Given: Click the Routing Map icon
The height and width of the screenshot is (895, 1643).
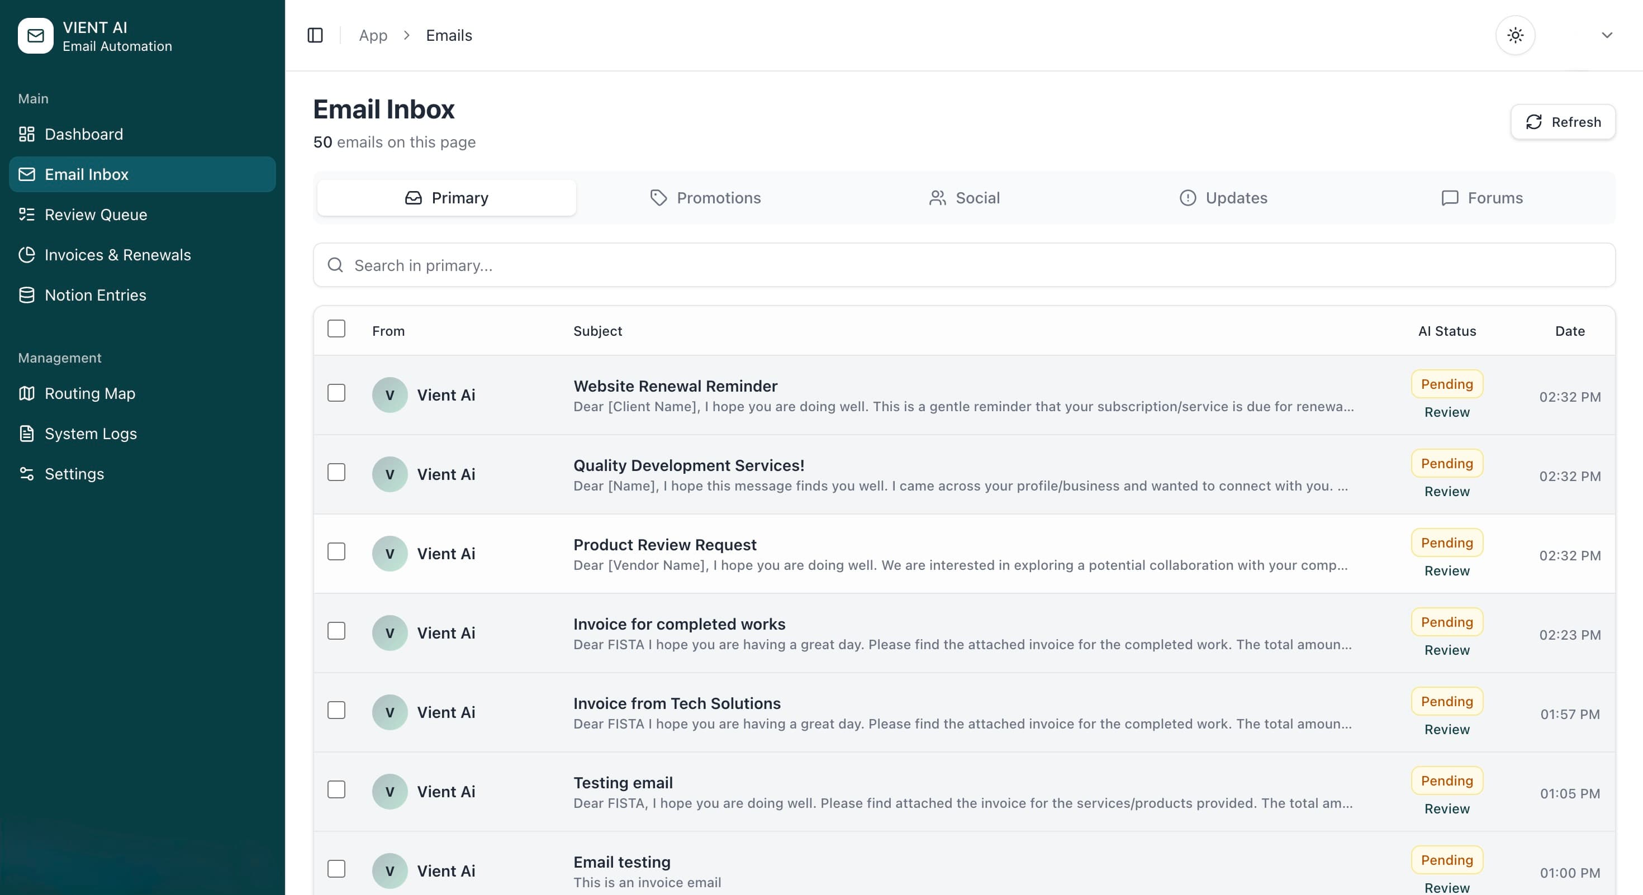Looking at the screenshot, I should (26, 393).
